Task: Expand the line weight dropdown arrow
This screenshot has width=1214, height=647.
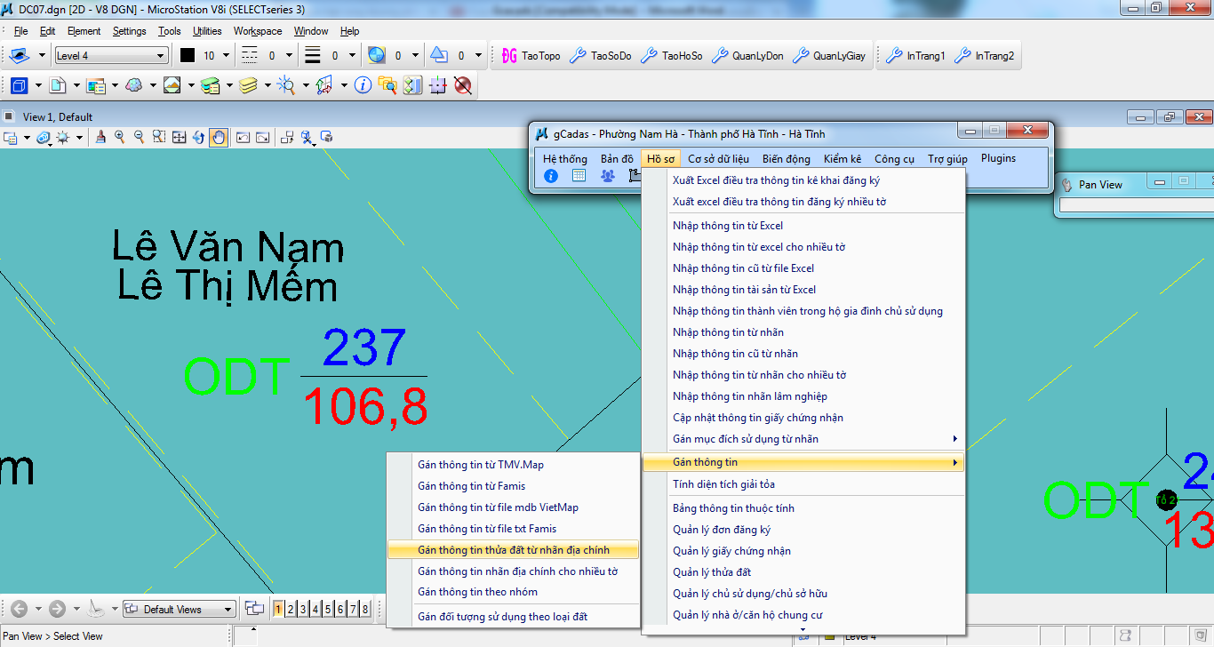Action: click(352, 56)
